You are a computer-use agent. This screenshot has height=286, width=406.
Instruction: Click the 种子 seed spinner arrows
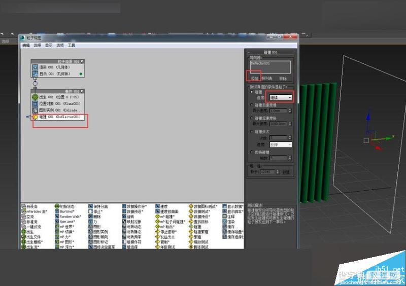pos(278,172)
